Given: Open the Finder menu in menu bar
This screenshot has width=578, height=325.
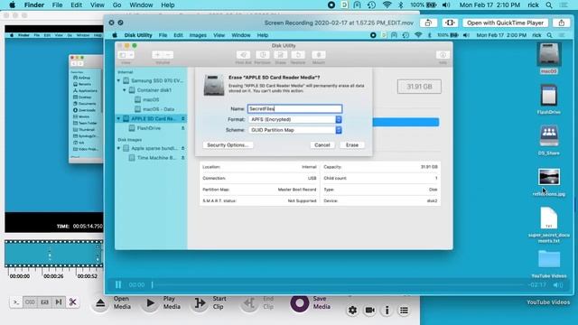Looking at the screenshot, I should [x=34, y=5].
